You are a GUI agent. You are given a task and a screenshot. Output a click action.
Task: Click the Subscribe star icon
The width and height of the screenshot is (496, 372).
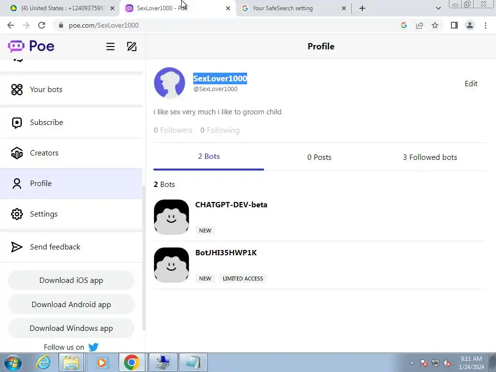click(x=17, y=123)
